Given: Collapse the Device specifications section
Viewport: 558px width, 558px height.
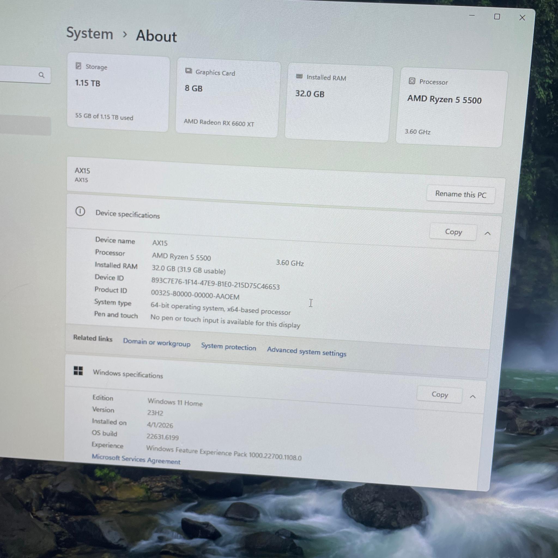Looking at the screenshot, I should 487,233.
